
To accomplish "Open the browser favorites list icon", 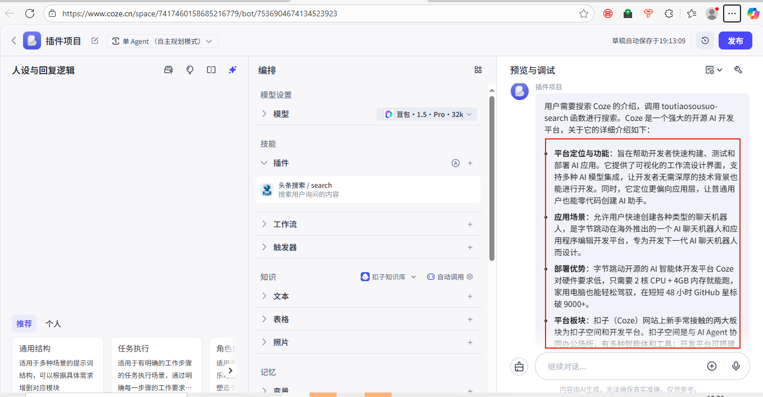I will point(692,13).
